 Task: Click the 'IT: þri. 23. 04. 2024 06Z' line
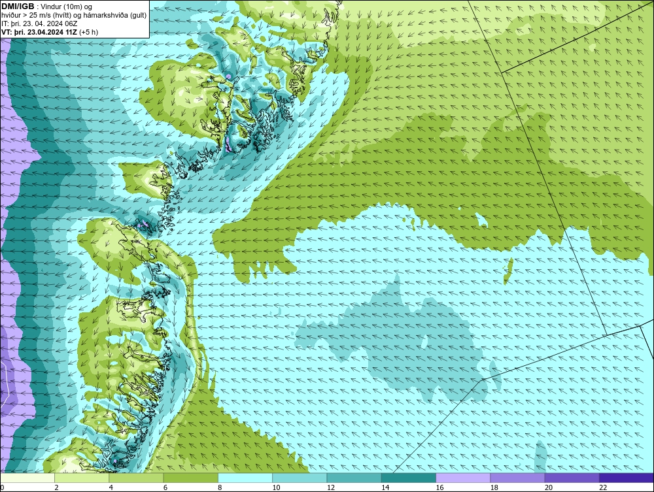tap(39, 24)
